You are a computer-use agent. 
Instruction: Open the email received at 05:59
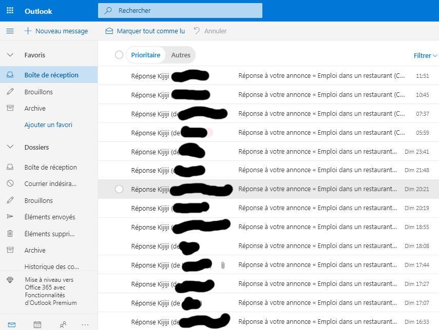[268, 133]
